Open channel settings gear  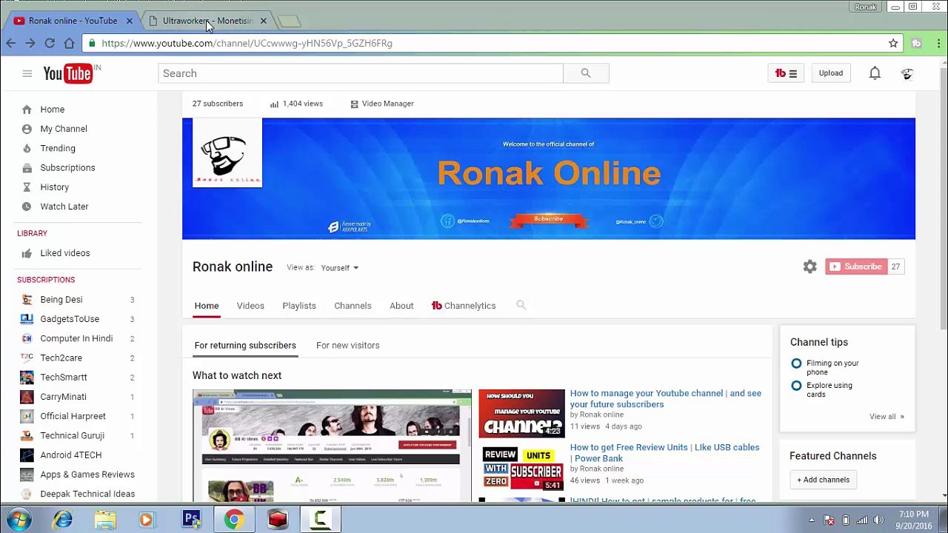click(810, 266)
